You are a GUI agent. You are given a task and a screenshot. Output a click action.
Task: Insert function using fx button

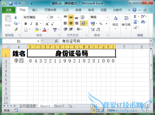[x=56, y=41]
